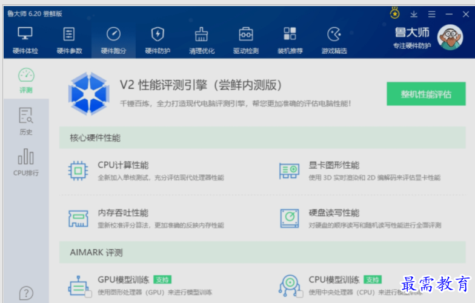This screenshot has width=475, height=303.
Task: Select the GPU模型训练 title text
Action: pyautogui.click(x=123, y=279)
